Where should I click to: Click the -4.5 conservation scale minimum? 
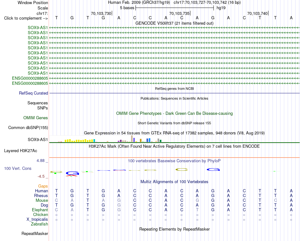click(x=41, y=176)
